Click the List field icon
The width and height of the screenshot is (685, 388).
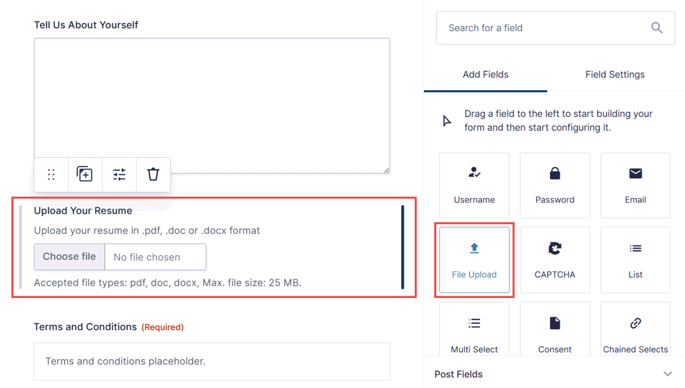click(635, 249)
